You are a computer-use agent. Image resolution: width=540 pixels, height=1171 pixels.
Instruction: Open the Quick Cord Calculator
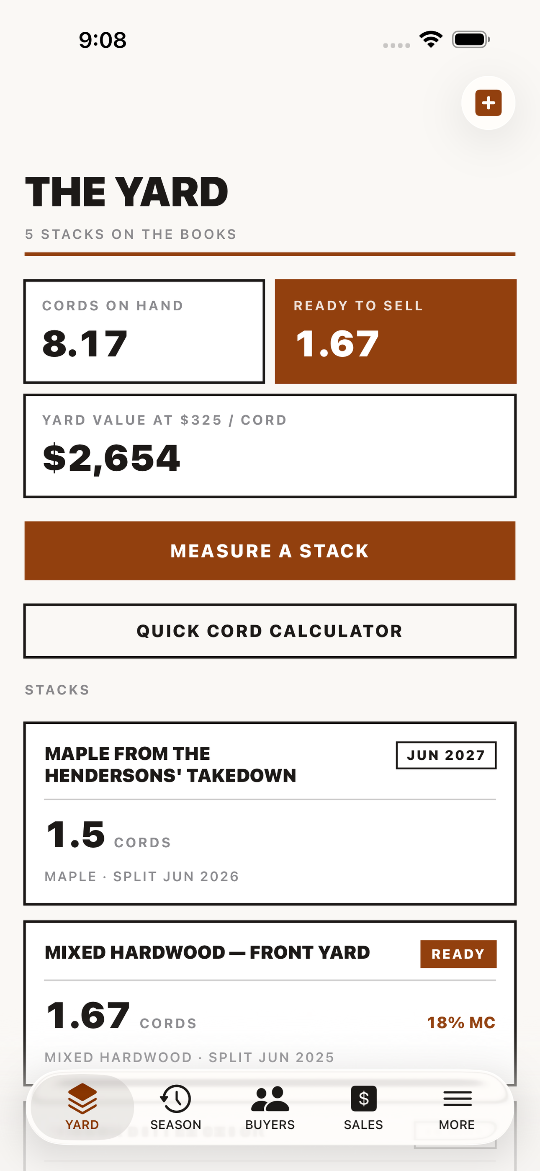(x=270, y=631)
